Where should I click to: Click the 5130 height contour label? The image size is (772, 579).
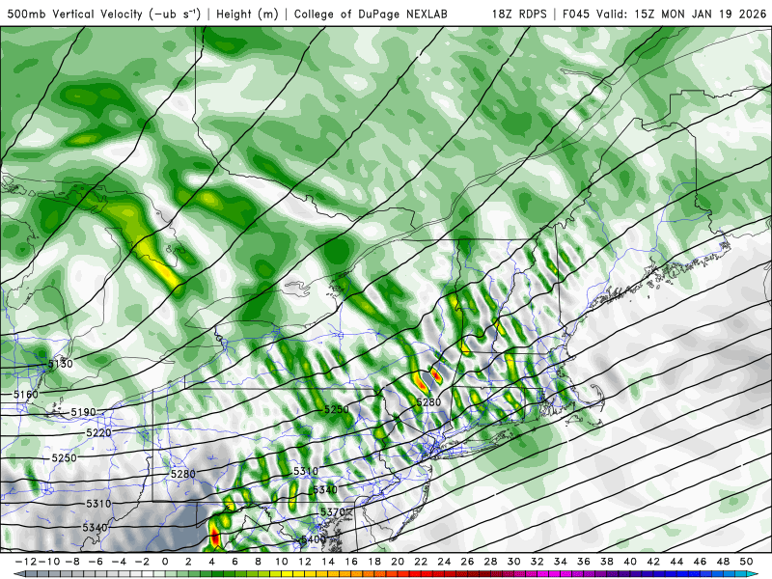[60, 364]
